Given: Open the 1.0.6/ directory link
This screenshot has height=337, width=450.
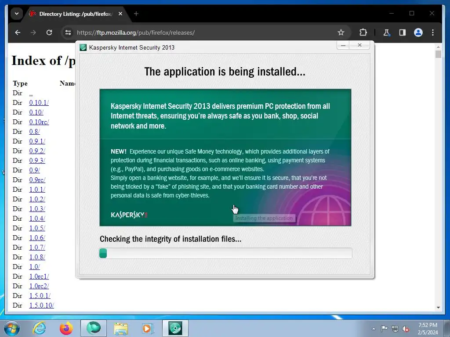Looking at the screenshot, I should point(37,238).
